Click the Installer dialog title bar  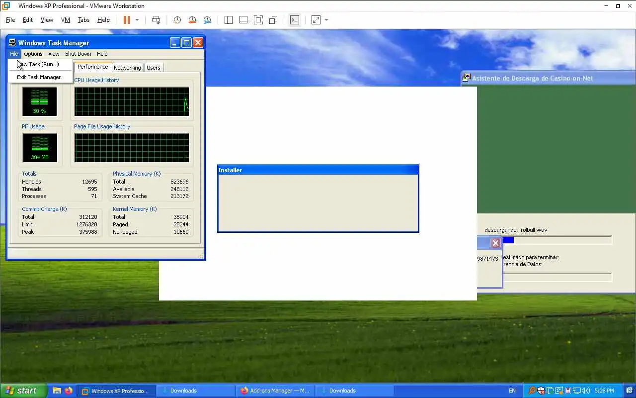318,170
